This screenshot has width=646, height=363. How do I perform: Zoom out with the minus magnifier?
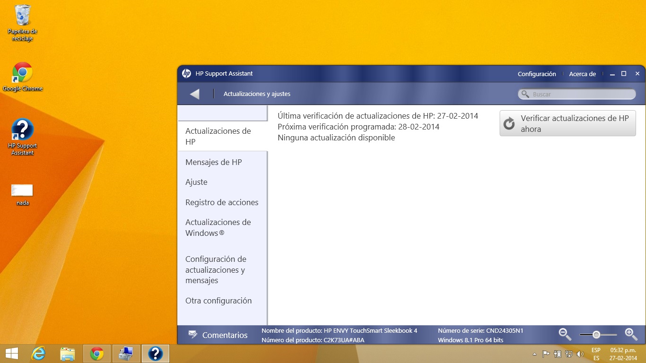(565, 335)
